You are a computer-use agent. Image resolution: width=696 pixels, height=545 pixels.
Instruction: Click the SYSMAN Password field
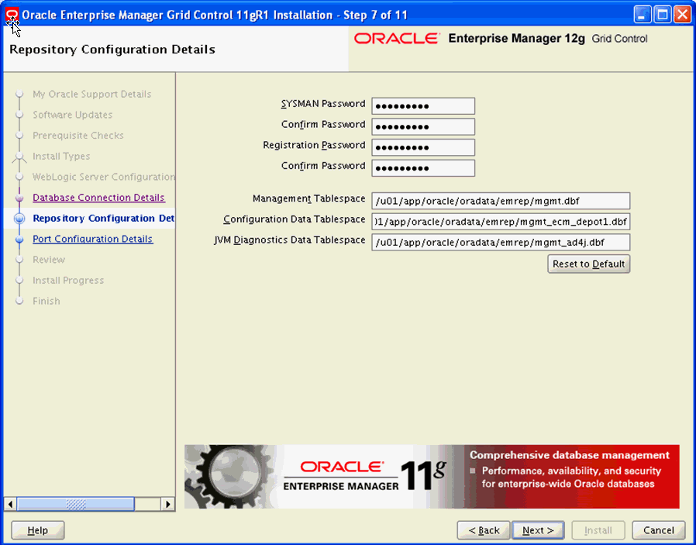423,106
